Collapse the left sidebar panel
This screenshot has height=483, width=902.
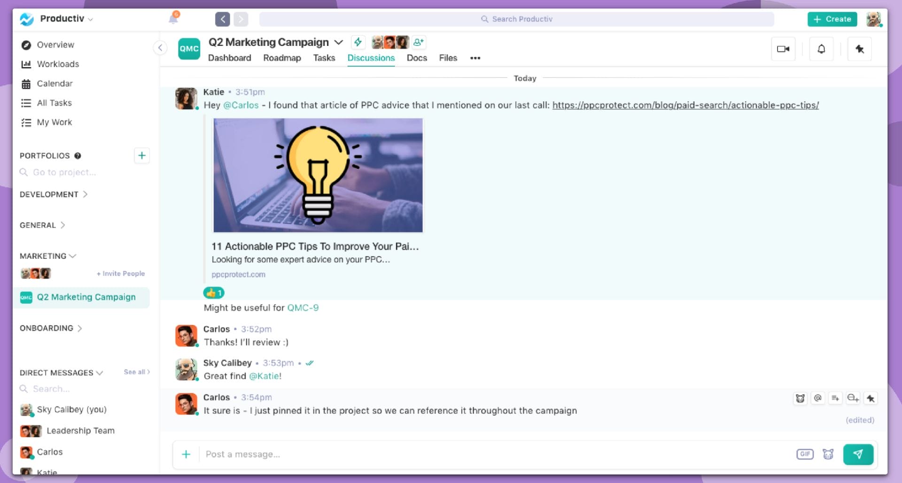pos(160,48)
